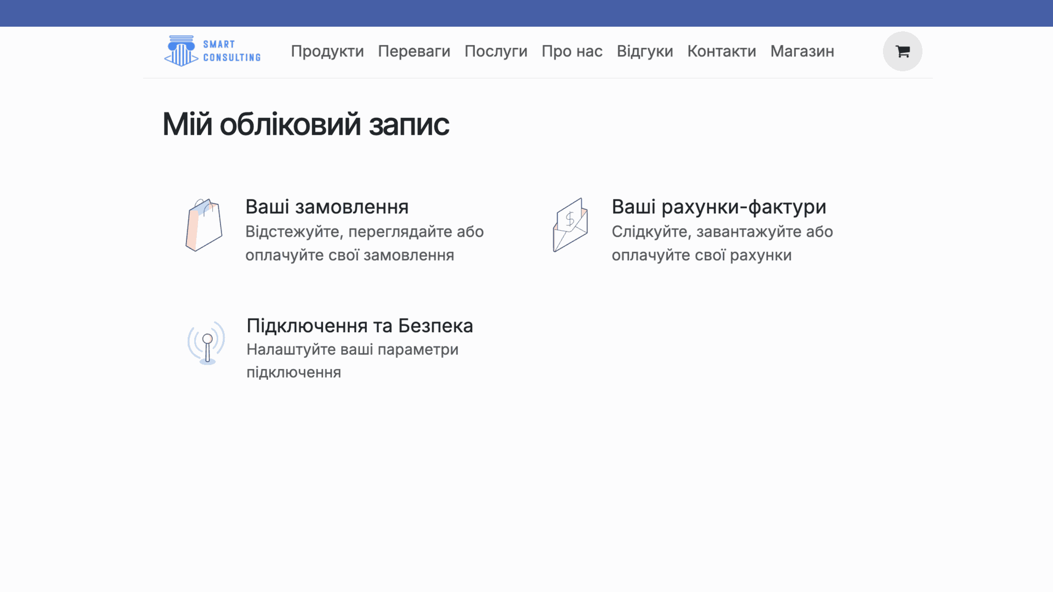Click the connection settings description text

tap(352, 361)
